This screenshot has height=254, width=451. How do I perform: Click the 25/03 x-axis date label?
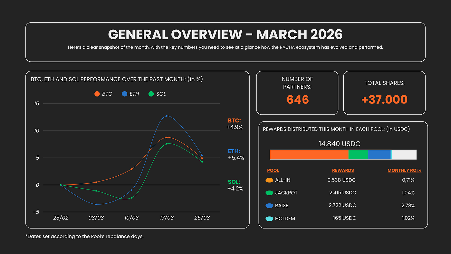tap(202, 218)
